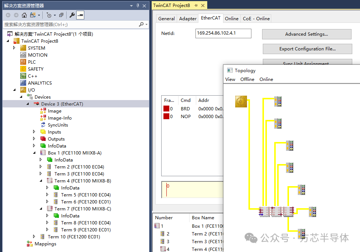Select the NOP frame row
Screen dimensions: 360x252
(x=193, y=116)
